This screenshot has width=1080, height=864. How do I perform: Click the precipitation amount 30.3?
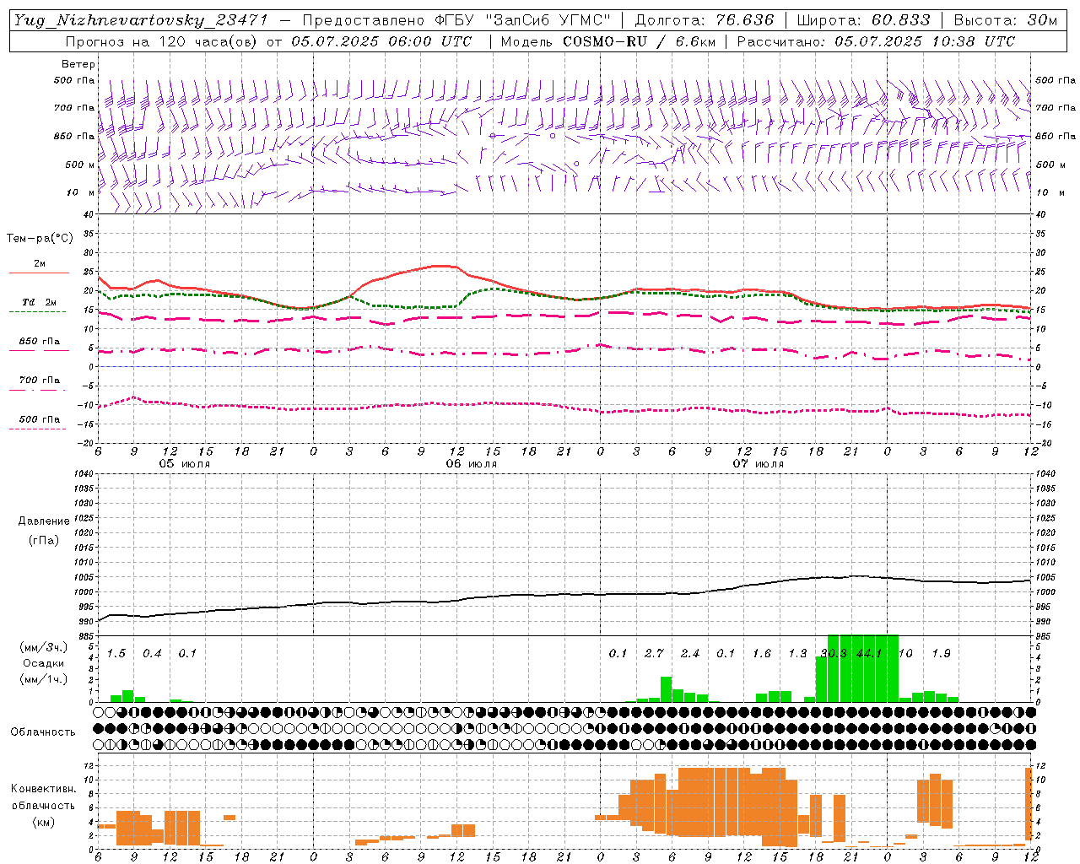[834, 654]
